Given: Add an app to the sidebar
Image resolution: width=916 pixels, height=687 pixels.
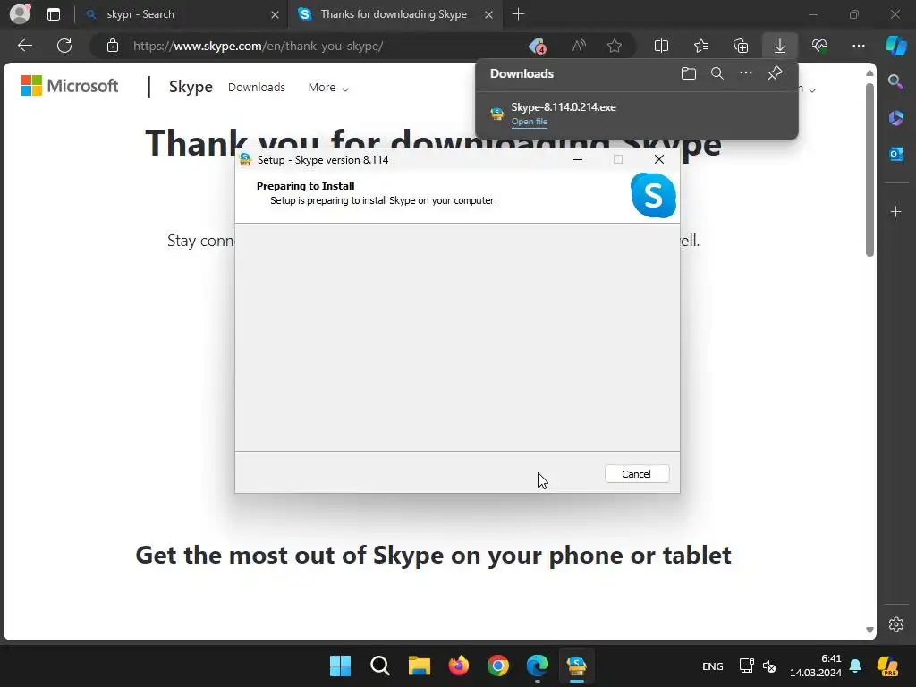Looking at the screenshot, I should [896, 211].
